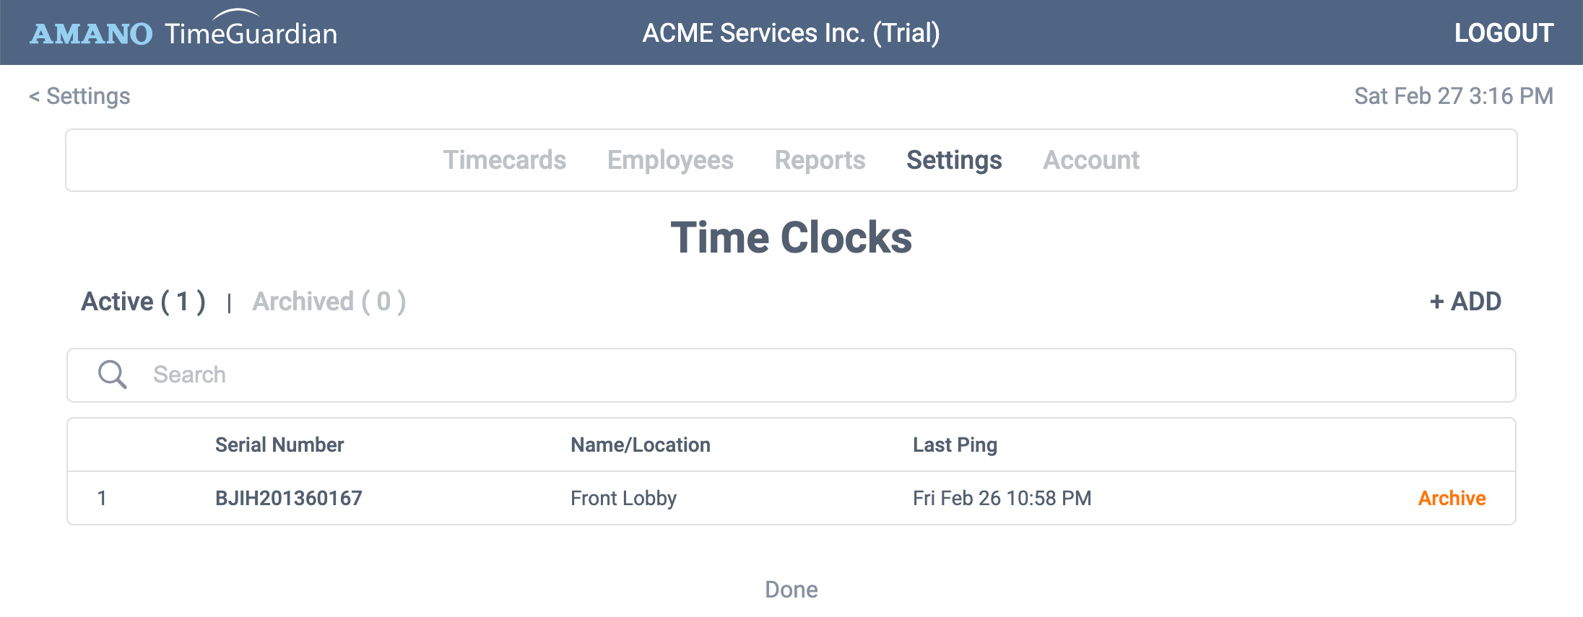Add a new time clock with + ADD
This screenshot has height=617, width=1583.
(1465, 301)
